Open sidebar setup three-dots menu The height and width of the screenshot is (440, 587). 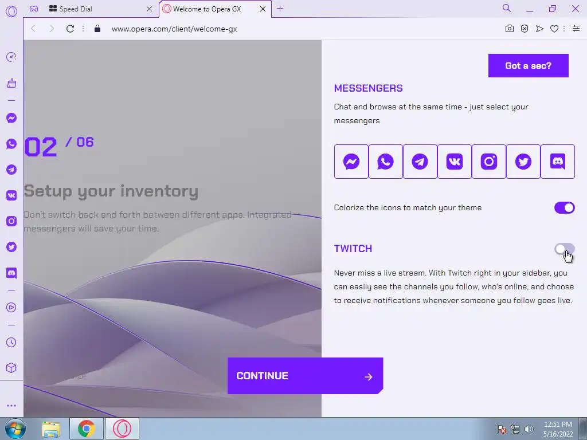coord(11,406)
